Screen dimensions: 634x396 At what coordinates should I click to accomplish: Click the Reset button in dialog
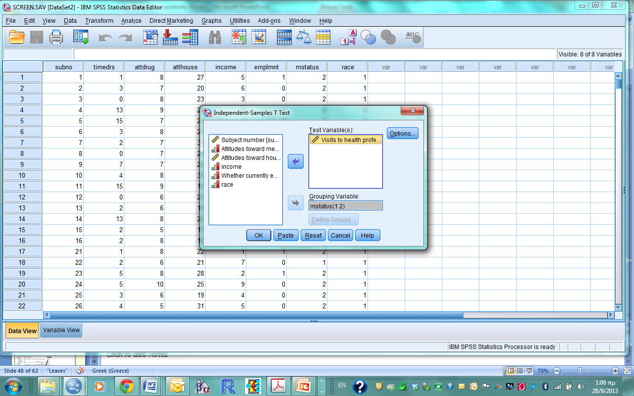(313, 235)
